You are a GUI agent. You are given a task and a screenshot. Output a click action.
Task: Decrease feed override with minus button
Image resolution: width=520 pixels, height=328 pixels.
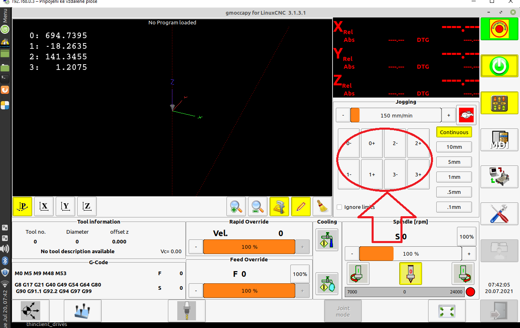[196, 291]
